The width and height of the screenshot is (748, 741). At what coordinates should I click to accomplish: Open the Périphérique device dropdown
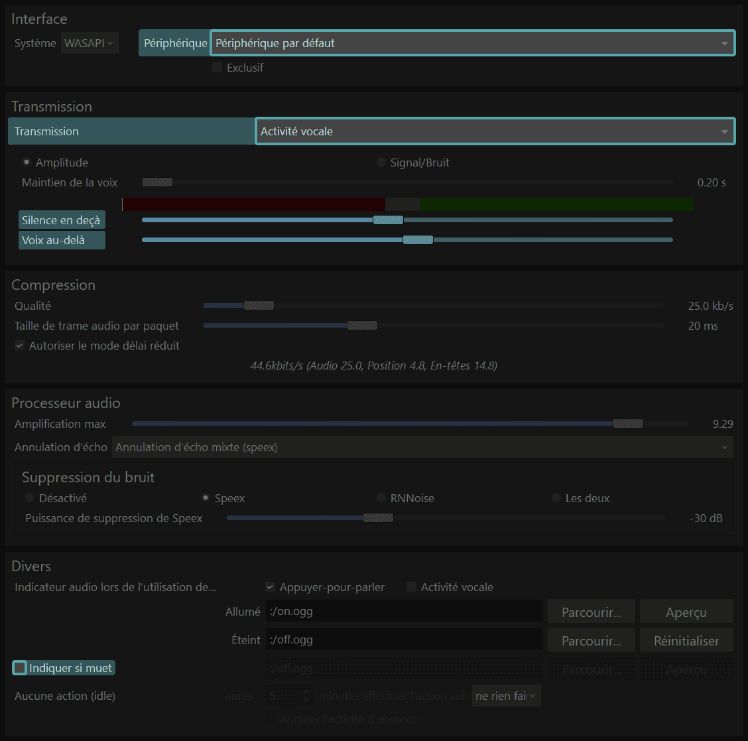[x=471, y=43]
